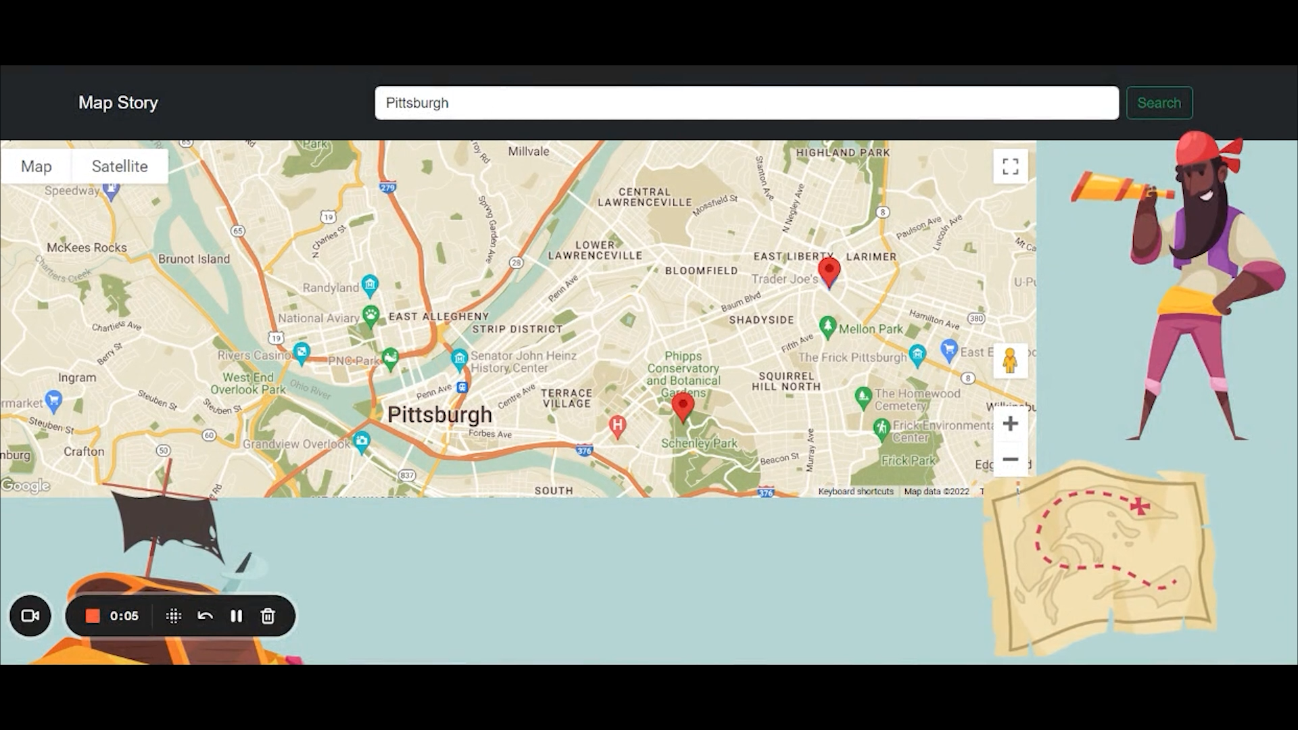Open the Map Story home link
The image size is (1298, 730).
(x=118, y=103)
